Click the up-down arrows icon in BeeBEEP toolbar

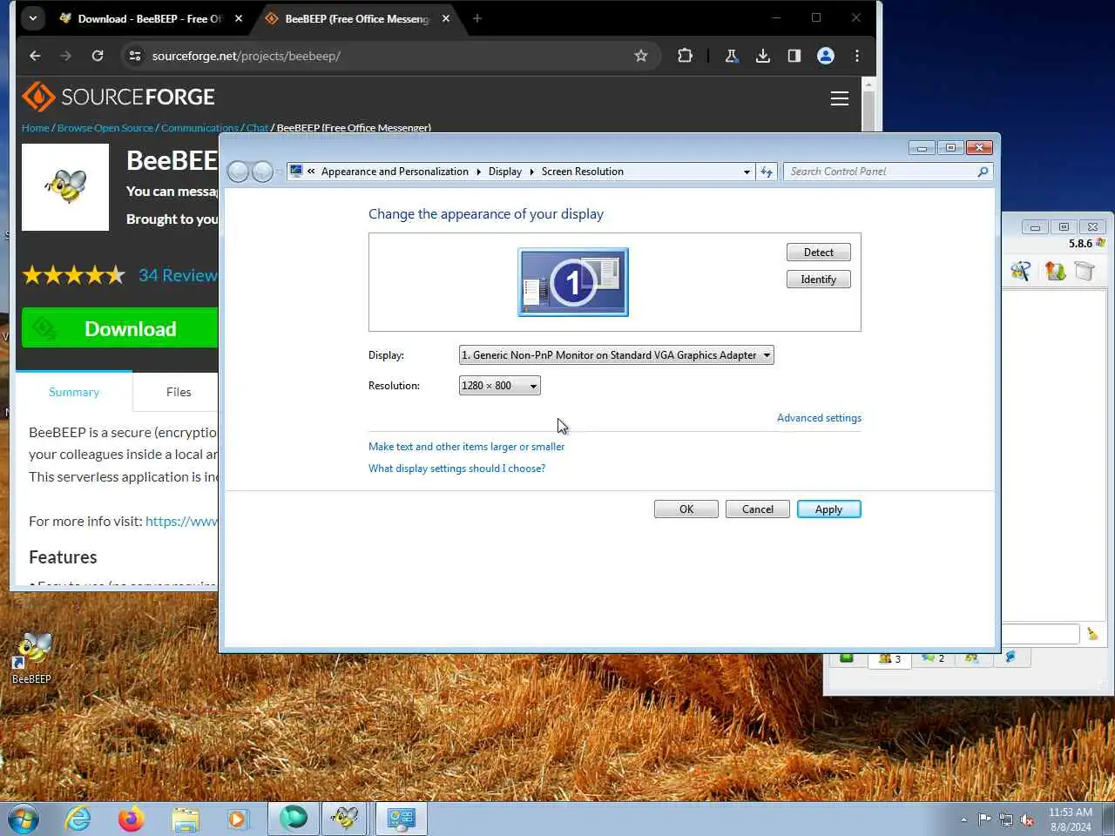click(1055, 271)
